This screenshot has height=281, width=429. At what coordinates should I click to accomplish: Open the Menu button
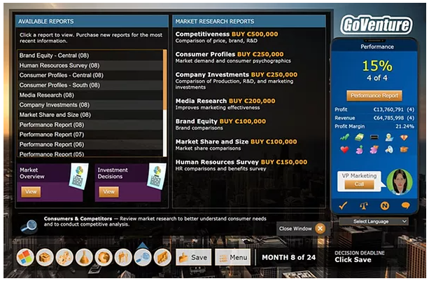233,257
